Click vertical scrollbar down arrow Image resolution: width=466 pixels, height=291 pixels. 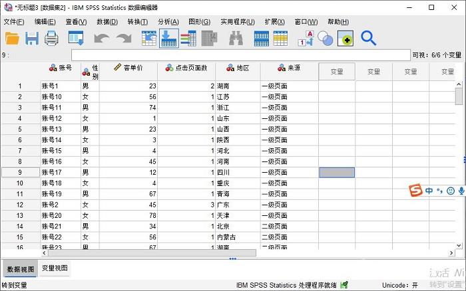[459, 246]
